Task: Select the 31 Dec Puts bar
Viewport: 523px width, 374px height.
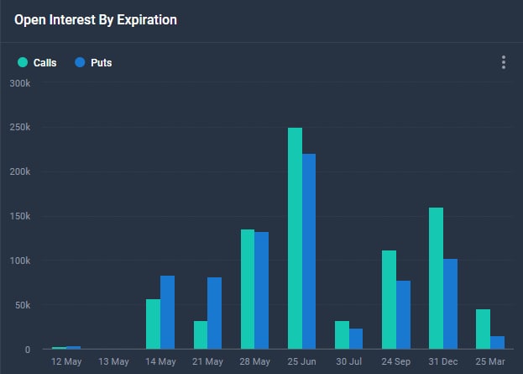Action: pos(450,303)
